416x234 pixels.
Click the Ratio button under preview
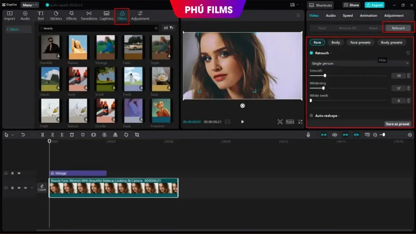click(x=290, y=122)
